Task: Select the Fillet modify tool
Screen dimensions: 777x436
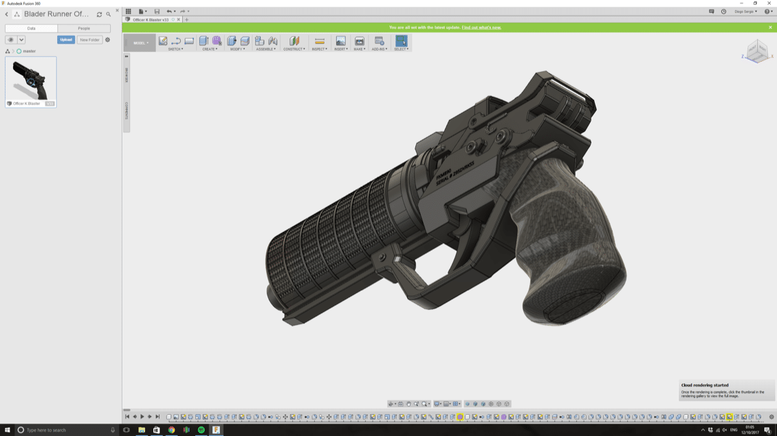Action: click(245, 41)
